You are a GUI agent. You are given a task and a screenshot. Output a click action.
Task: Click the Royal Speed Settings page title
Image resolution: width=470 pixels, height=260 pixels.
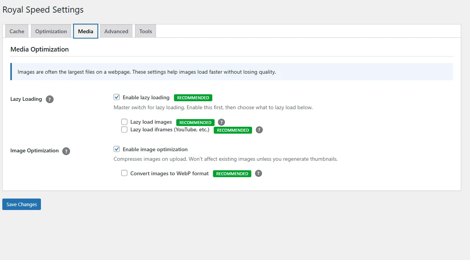click(x=43, y=10)
